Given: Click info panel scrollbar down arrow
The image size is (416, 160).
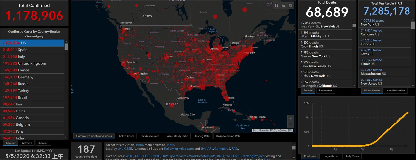Looking at the screenshot, I should [294, 158].
